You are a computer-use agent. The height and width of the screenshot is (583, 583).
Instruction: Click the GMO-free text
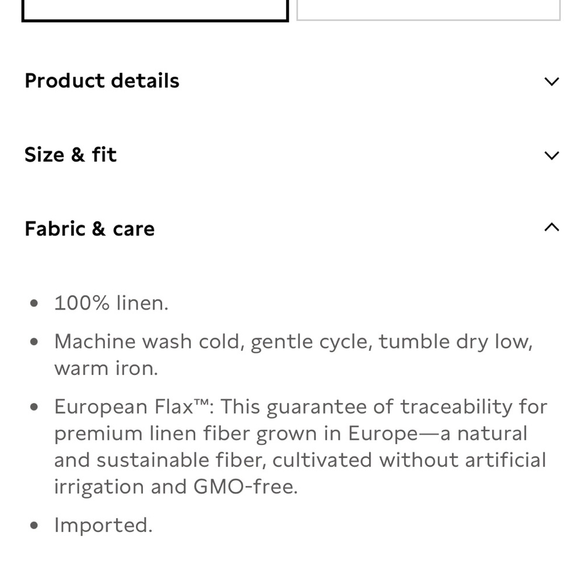(x=245, y=487)
